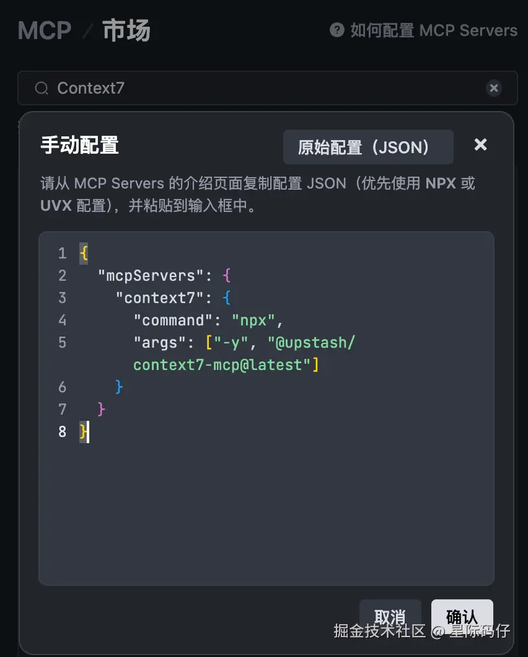Click line number 5 in the editor gutter

[62, 343]
